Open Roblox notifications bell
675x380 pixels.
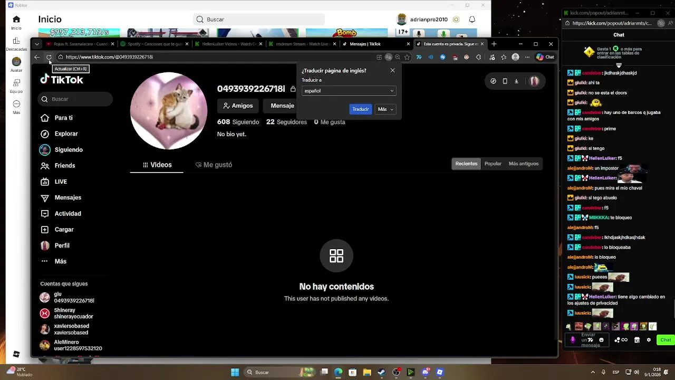click(472, 20)
